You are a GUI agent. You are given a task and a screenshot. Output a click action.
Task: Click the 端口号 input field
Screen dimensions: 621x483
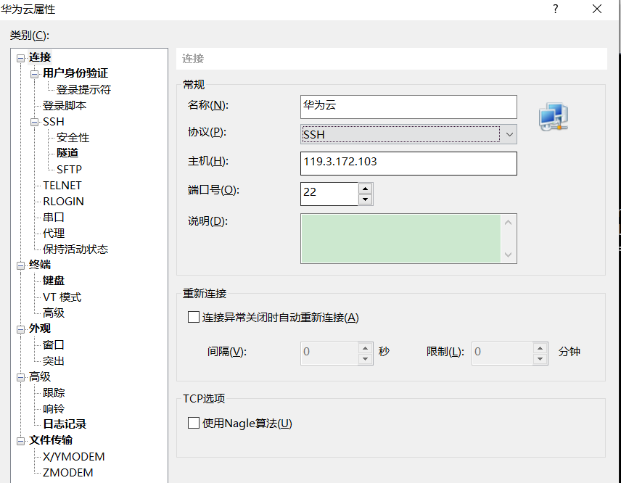(x=329, y=194)
